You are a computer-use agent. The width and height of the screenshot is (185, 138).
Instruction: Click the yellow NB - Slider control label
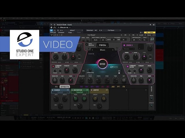pyautogui.click(x=150, y=33)
